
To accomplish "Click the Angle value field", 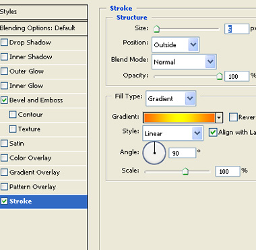I will (x=182, y=153).
